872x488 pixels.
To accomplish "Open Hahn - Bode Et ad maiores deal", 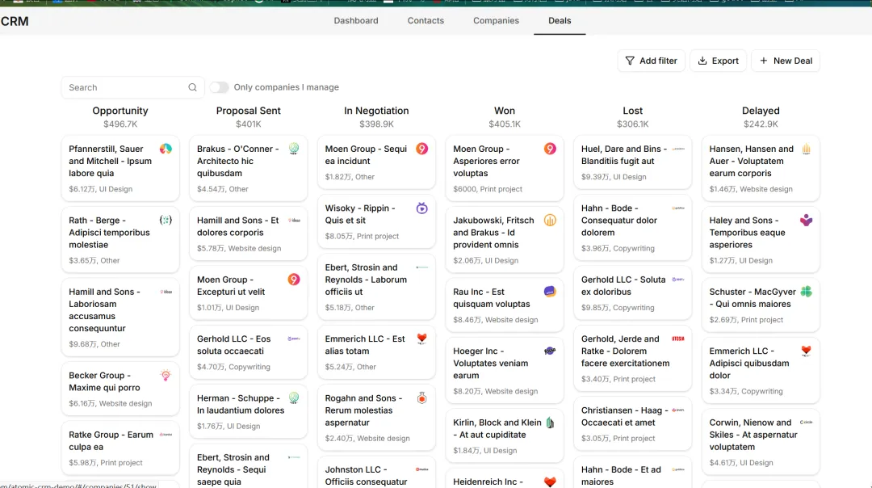I will [632, 473].
